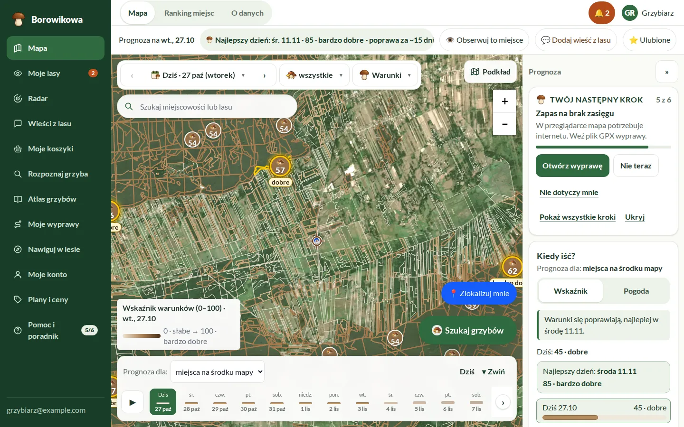Open the Warunki layer dropdown
The height and width of the screenshot is (427, 684).
point(386,75)
